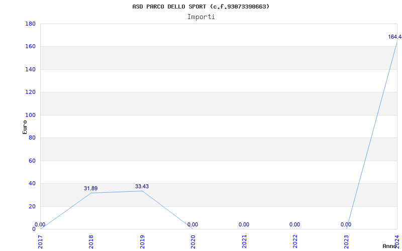This screenshot has height=251, width=402.
Task: Click the 2023 x-axis tick label
Action: (346, 241)
